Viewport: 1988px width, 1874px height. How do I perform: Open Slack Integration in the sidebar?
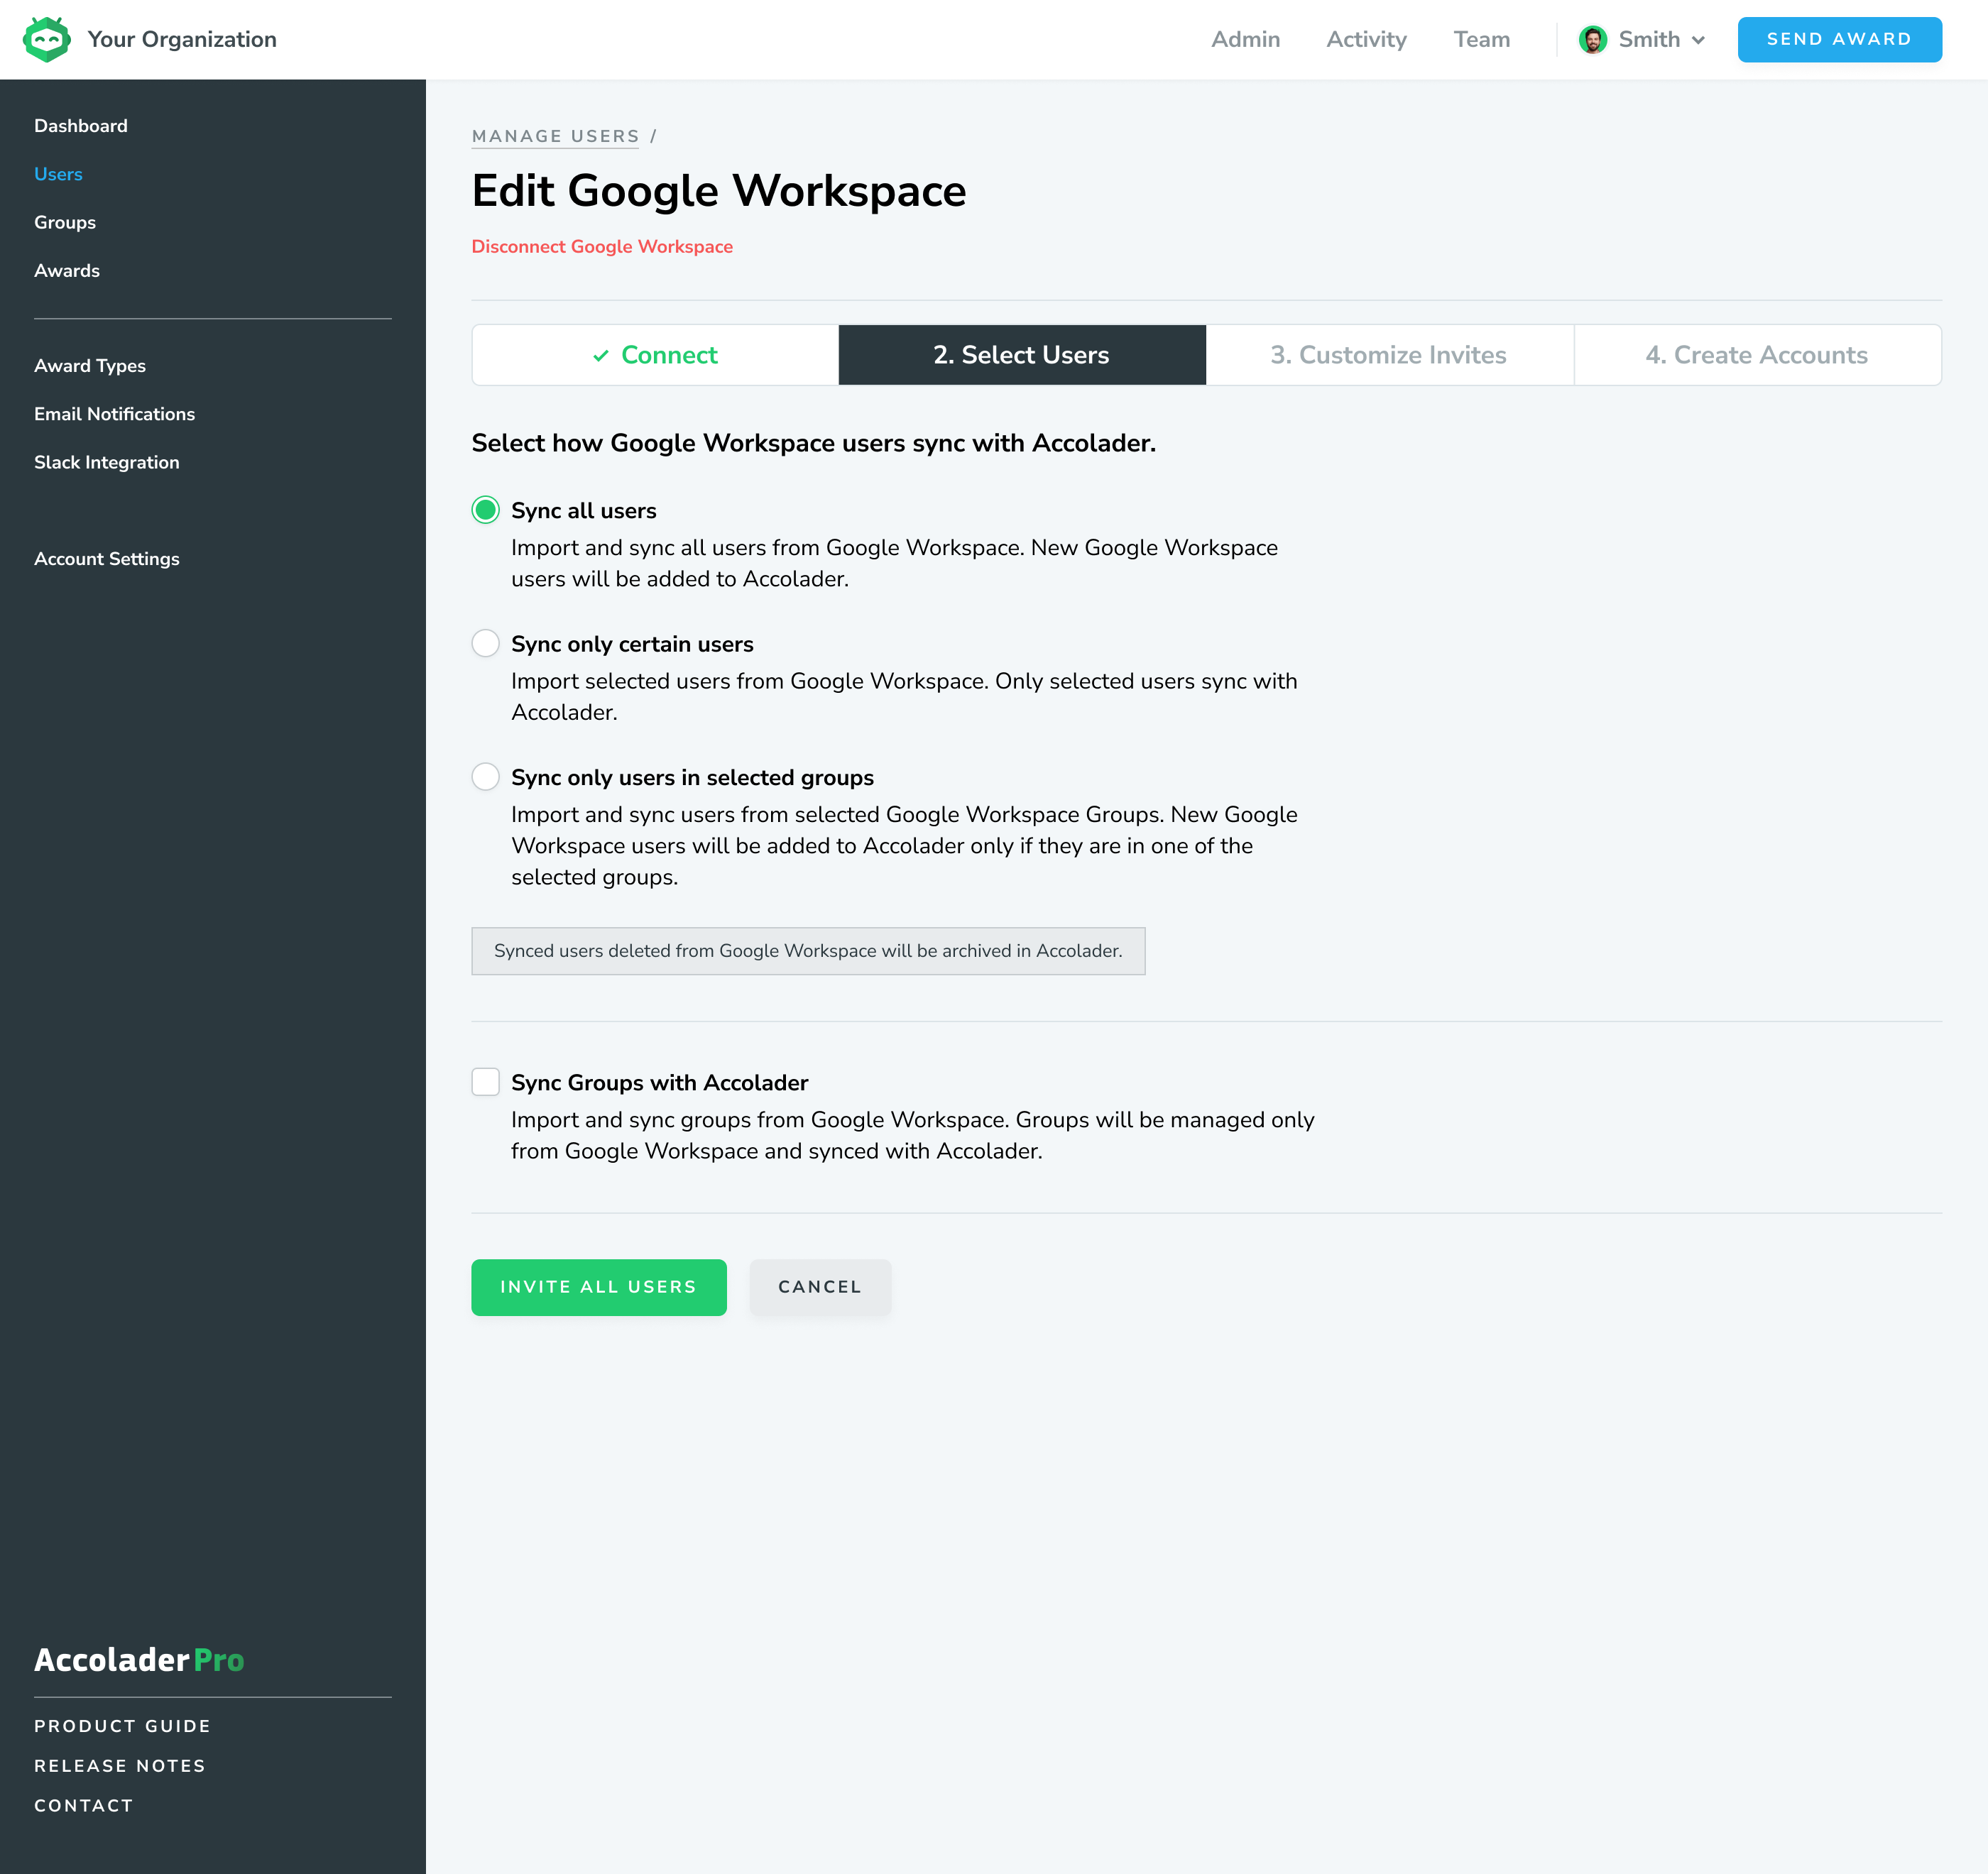[107, 462]
